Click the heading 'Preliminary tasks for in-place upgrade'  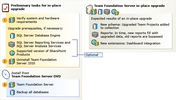point(36,7)
